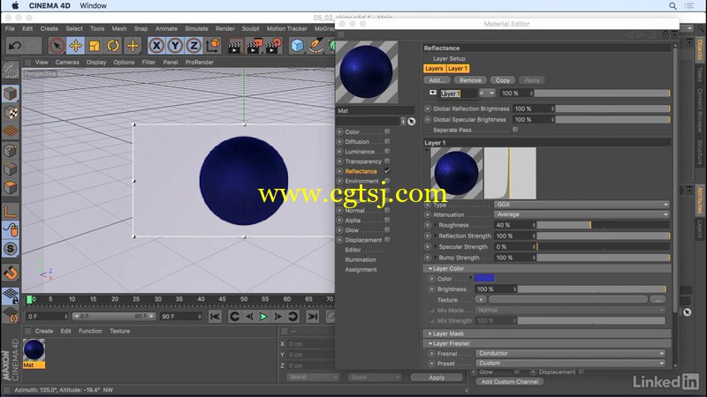Image resolution: width=707 pixels, height=397 pixels.
Task: Click the coordinate system icon
Action: point(213,46)
